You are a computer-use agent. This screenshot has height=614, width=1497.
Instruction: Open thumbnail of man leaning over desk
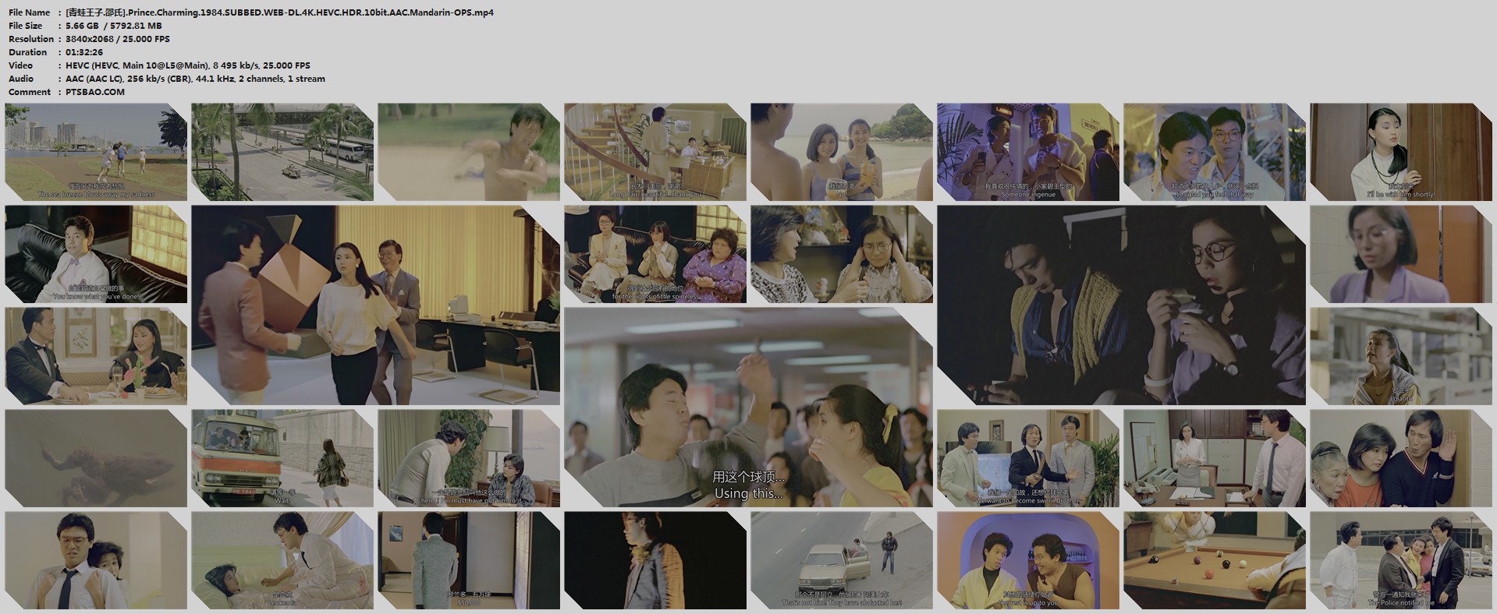pyautogui.click(x=469, y=458)
